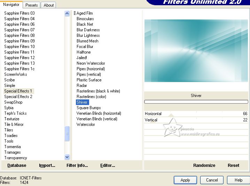The width and height of the screenshot is (250, 186).
Task: Reset filter settings
Action: coord(233,165)
